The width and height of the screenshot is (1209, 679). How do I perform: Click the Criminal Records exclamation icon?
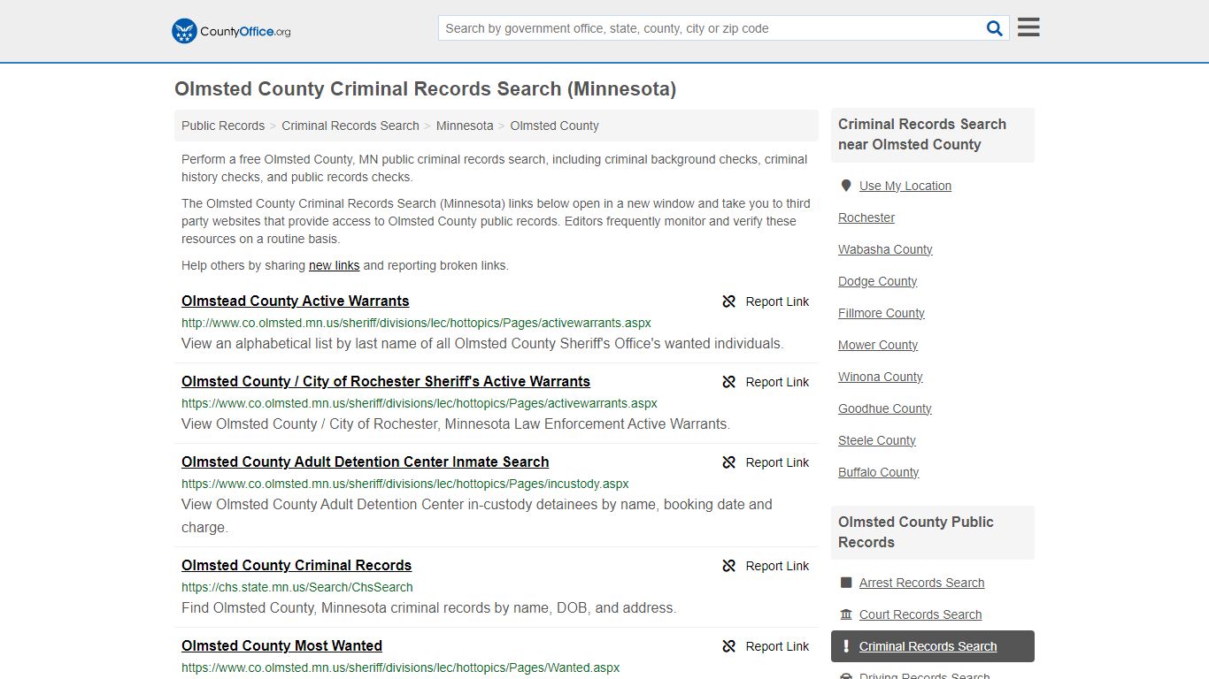click(846, 646)
